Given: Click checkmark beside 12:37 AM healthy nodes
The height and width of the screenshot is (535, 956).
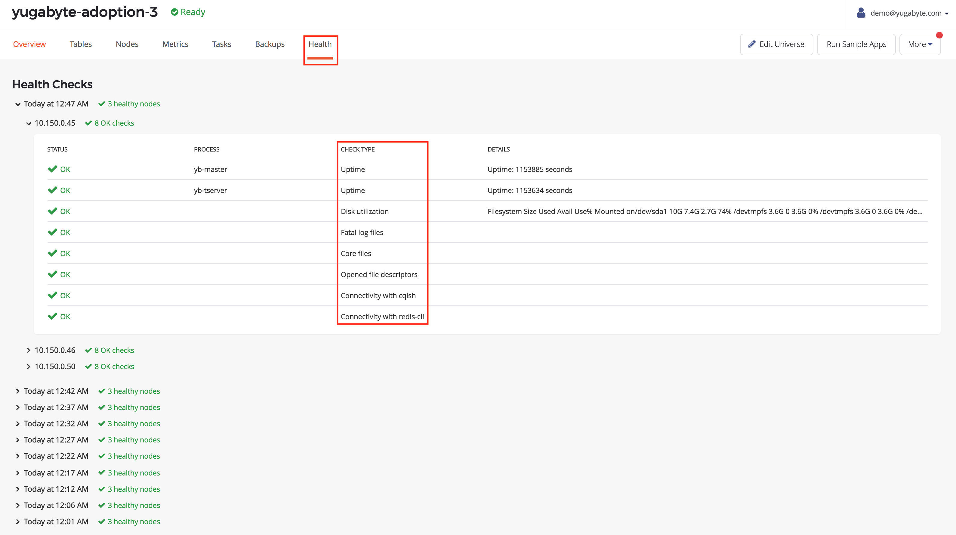Looking at the screenshot, I should pyautogui.click(x=101, y=408).
